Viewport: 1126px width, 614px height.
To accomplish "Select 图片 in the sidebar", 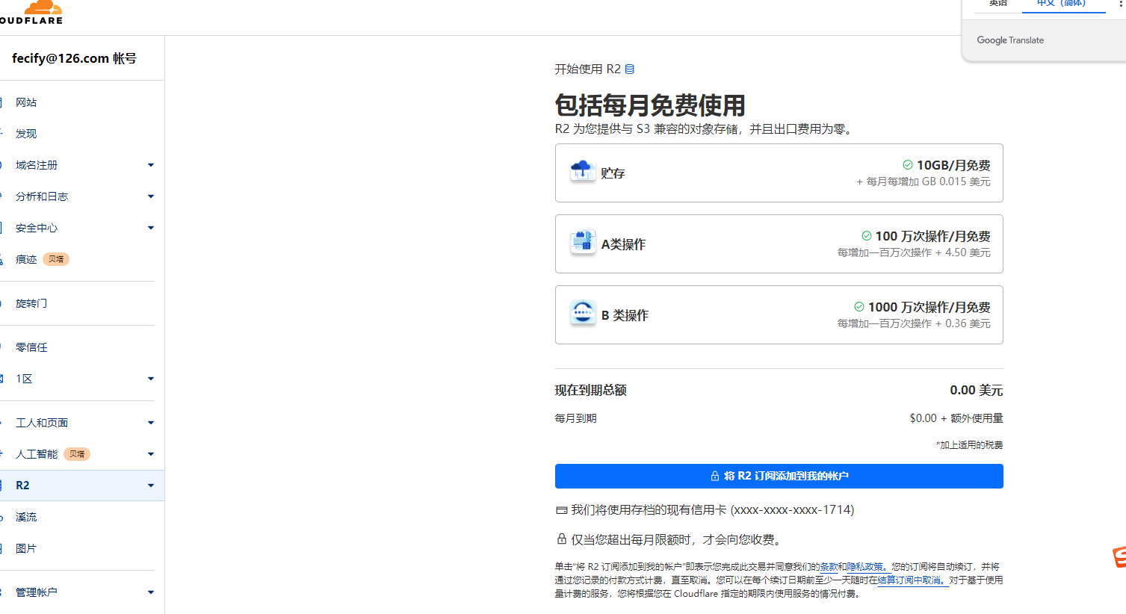I will [x=26, y=548].
